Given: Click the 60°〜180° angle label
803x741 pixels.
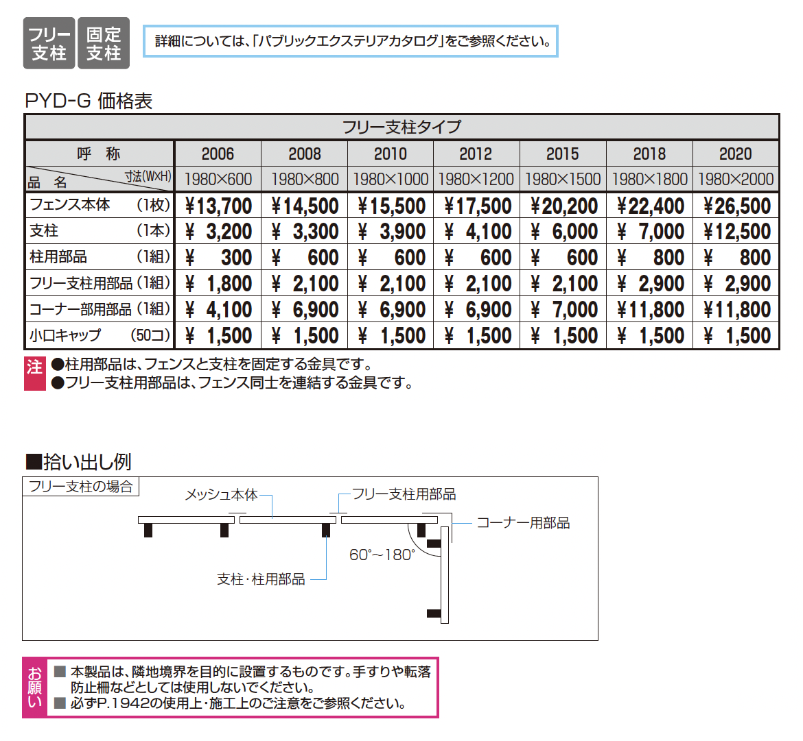Looking at the screenshot, I should coord(382,555).
